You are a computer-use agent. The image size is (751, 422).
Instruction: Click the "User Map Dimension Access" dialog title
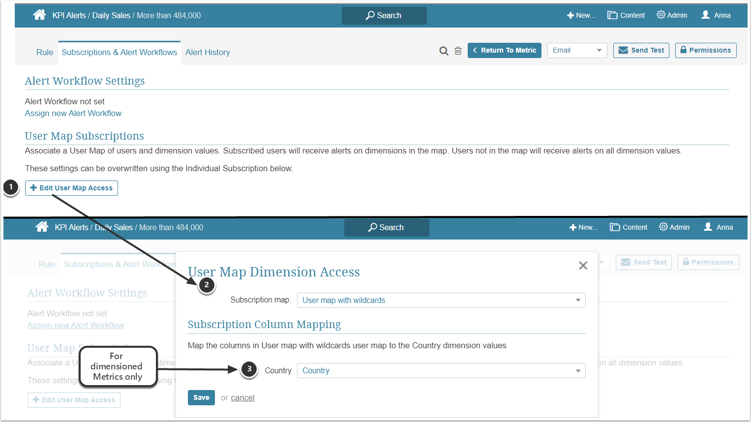pos(274,272)
